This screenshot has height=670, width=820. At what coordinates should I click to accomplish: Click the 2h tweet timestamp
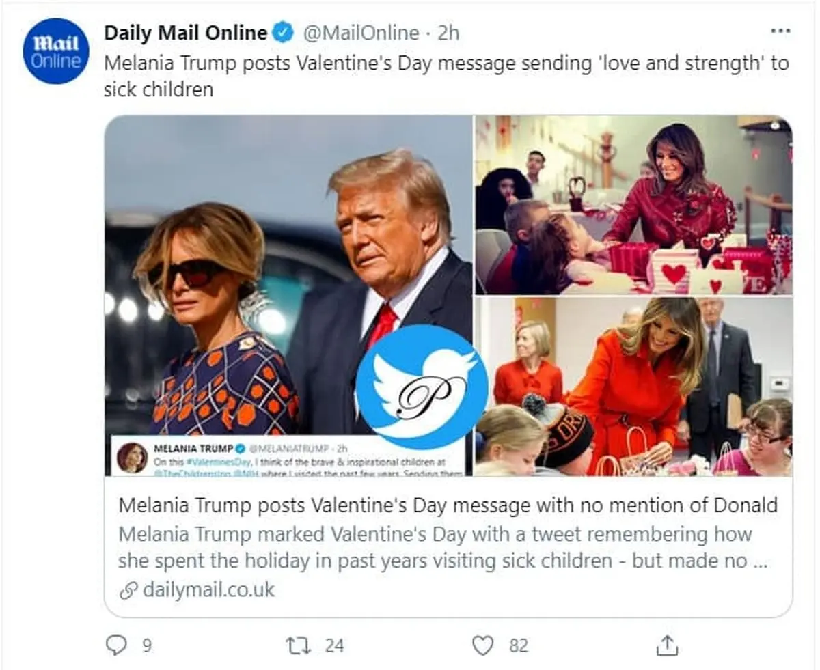(448, 32)
